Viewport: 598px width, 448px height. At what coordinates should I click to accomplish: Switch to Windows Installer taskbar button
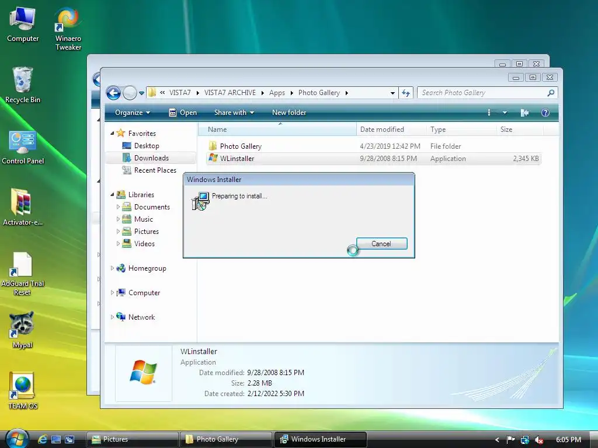click(321, 439)
